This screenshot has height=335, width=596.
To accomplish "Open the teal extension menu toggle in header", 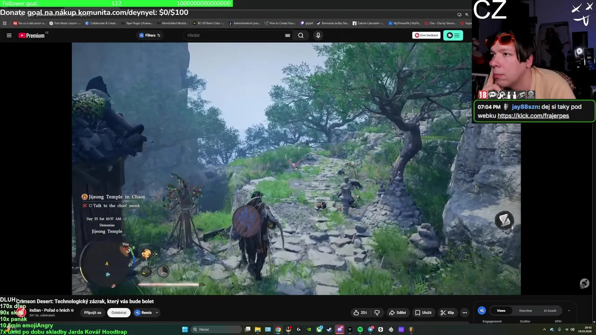I will tap(453, 35).
